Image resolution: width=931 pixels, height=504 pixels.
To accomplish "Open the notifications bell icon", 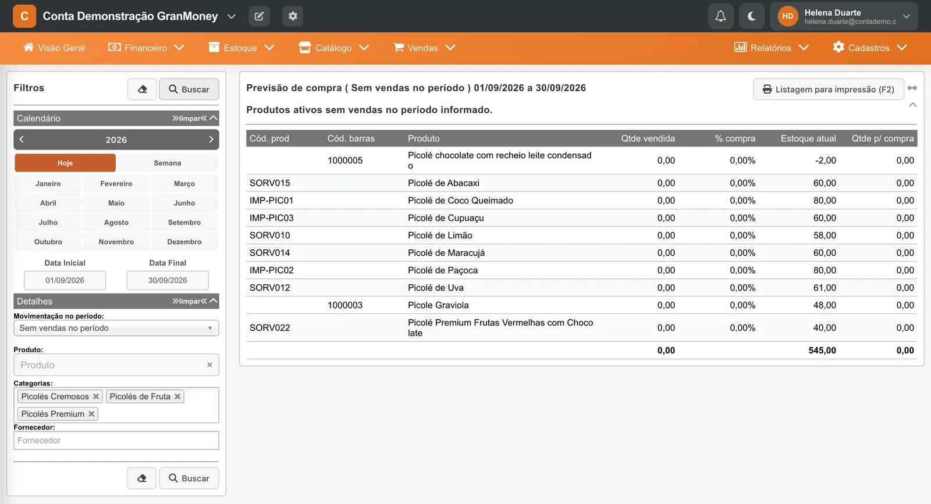I will (x=720, y=16).
